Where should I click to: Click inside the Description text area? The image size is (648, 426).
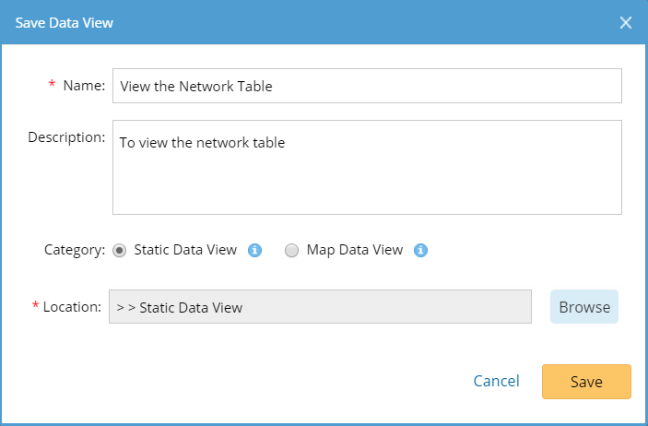click(x=367, y=167)
